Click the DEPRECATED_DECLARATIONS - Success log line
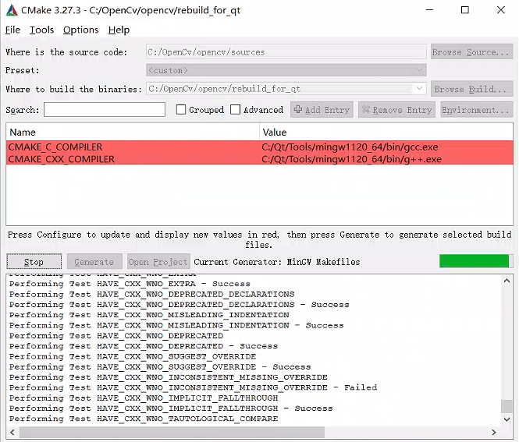 [179, 305]
